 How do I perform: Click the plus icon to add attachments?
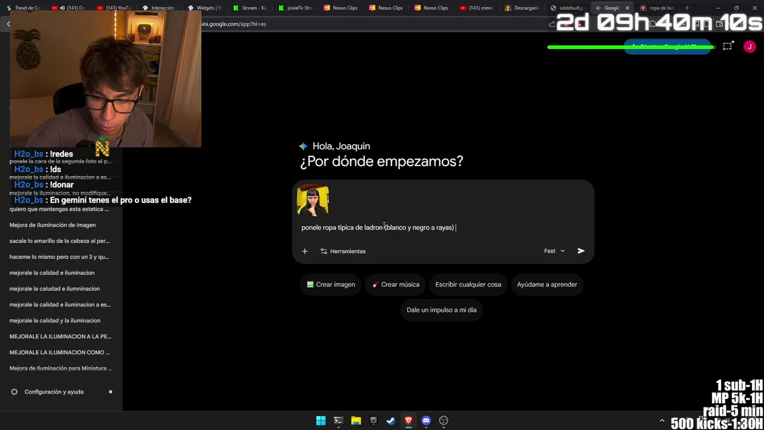coord(304,251)
